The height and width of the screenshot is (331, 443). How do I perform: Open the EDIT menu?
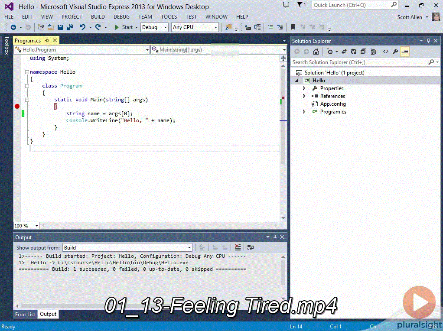point(27,17)
